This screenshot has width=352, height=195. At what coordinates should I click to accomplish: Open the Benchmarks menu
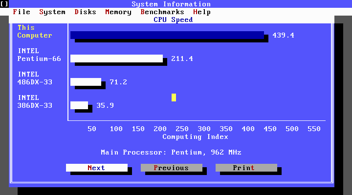pos(162,12)
